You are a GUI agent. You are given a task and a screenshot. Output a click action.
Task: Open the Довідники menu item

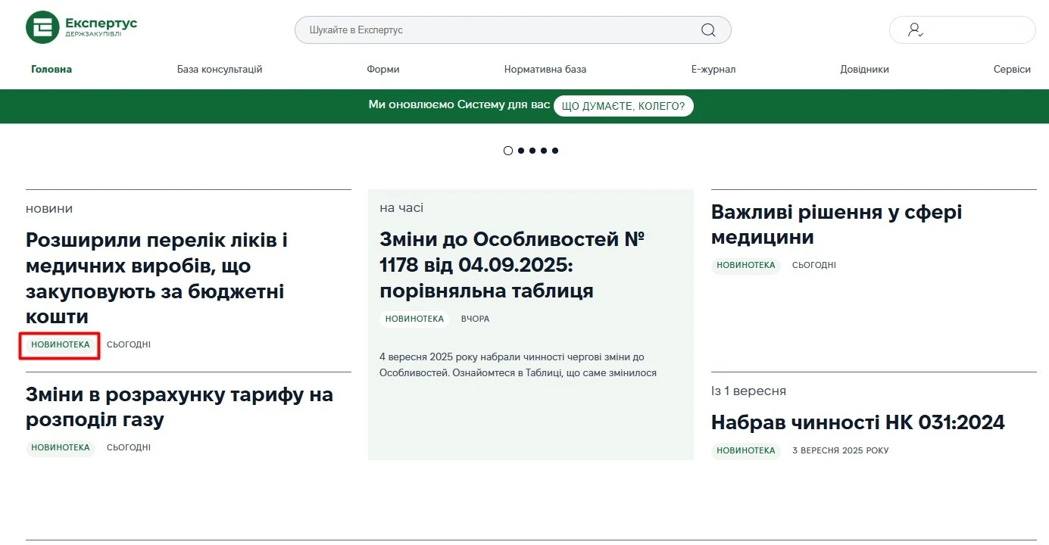coord(864,69)
